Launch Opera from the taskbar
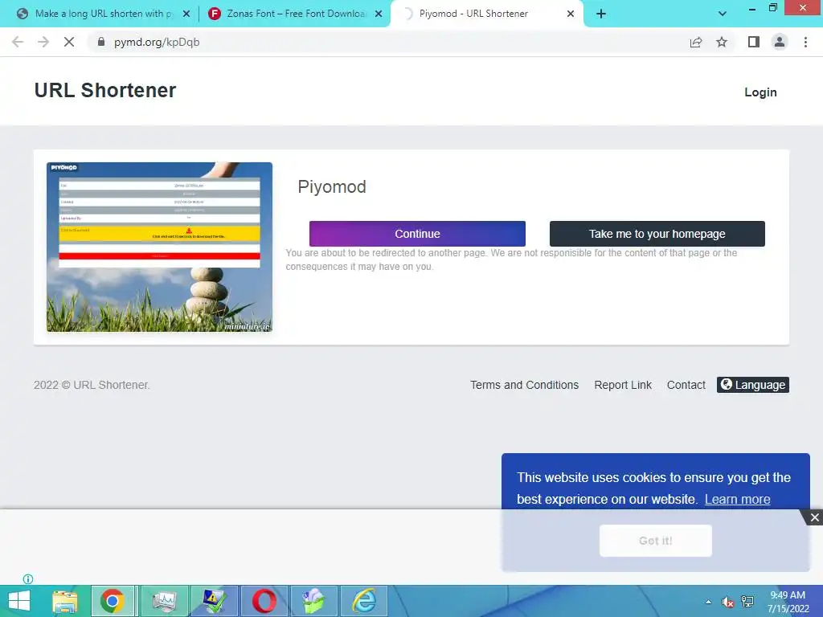The height and width of the screenshot is (617, 823). coord(264,601)
